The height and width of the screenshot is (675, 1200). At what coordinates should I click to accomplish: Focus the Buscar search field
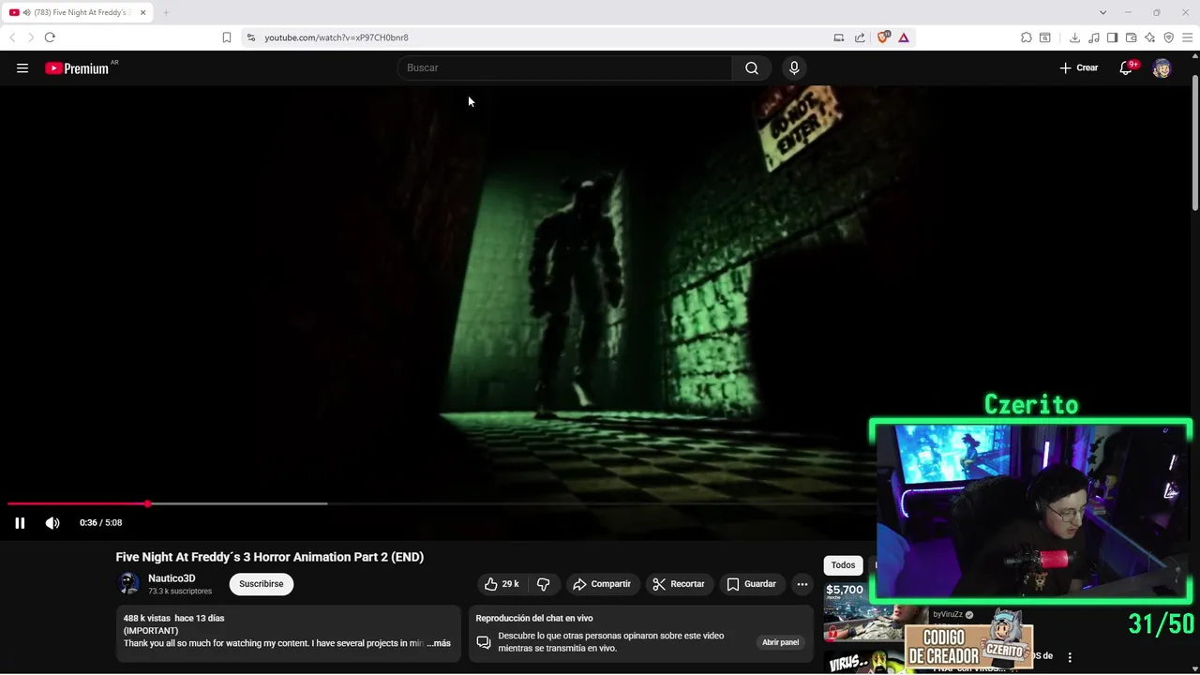coord(565,67)
